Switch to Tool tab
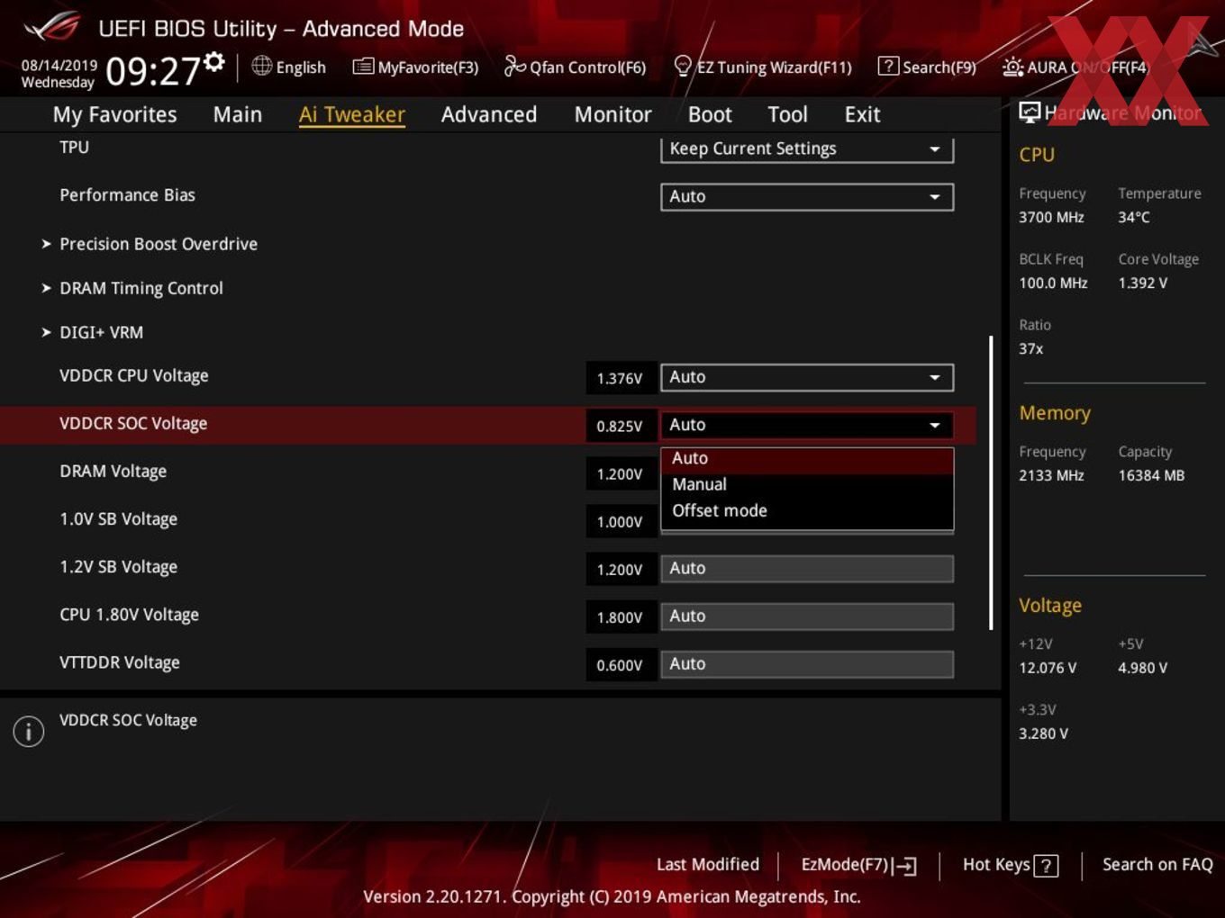Viewport: 1225px width, 918px height. coord(787,114)
